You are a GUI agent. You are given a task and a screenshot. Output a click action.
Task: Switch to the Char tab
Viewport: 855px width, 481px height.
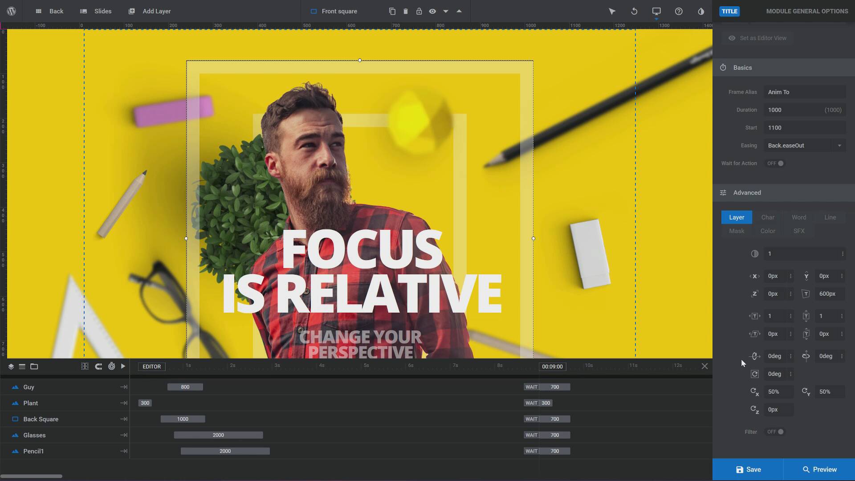click(768, 217)
